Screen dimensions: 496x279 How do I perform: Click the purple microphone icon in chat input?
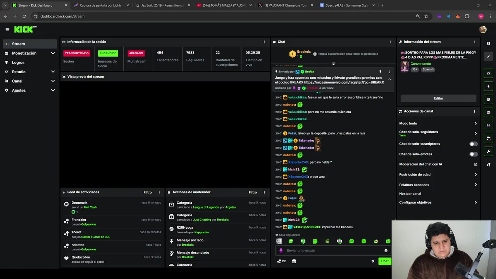281,250
